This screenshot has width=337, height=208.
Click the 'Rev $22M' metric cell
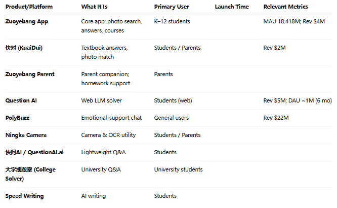[276, 118]
